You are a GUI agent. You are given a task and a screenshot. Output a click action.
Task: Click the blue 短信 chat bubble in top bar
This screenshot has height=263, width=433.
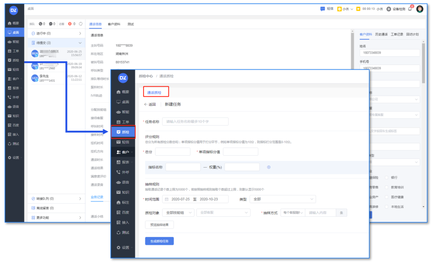coord(323,9)
